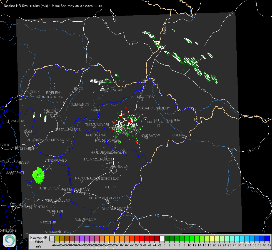Viewport: 272px width, 250px height.
Task: Select the KISÚJSZÁLLÁS label
Action: pyautogui.click(x=58, y=200)
